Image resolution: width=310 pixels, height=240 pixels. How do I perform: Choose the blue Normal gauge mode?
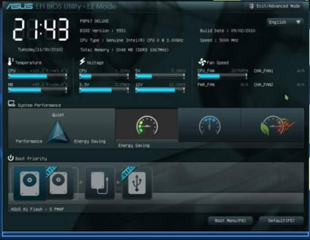[210, 125]
